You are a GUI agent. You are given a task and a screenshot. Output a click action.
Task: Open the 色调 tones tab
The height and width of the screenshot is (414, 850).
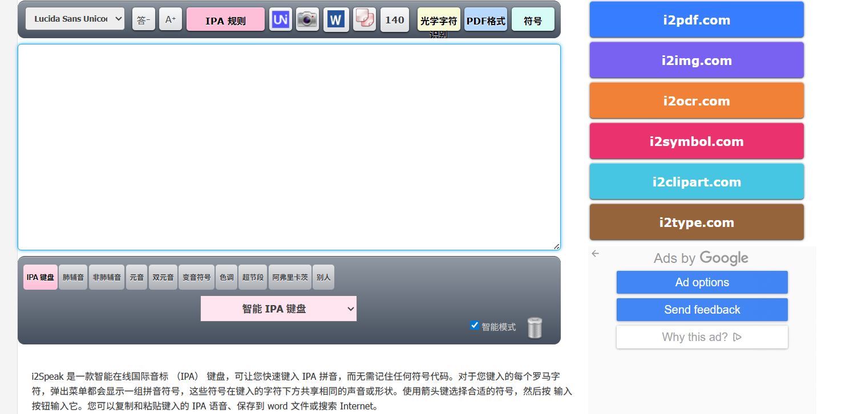226,277
